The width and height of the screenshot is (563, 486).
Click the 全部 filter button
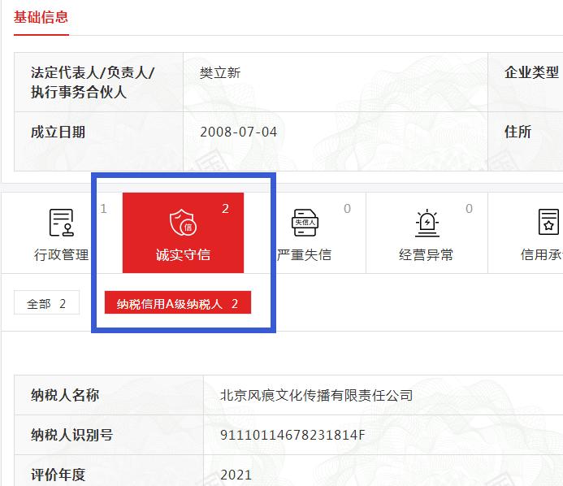click(46, 304)
